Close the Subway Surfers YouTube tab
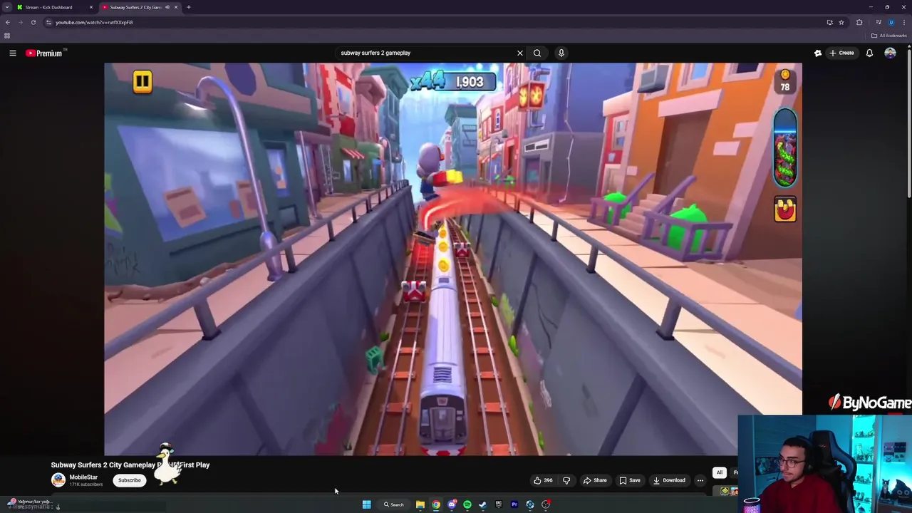This screenshot has width=912, height=513. point(176,7)
